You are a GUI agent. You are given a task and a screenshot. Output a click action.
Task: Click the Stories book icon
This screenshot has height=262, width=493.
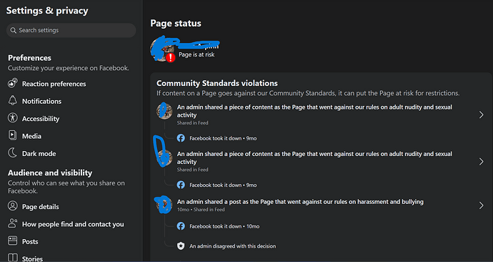pyautogui.click(x=13, y=258)
